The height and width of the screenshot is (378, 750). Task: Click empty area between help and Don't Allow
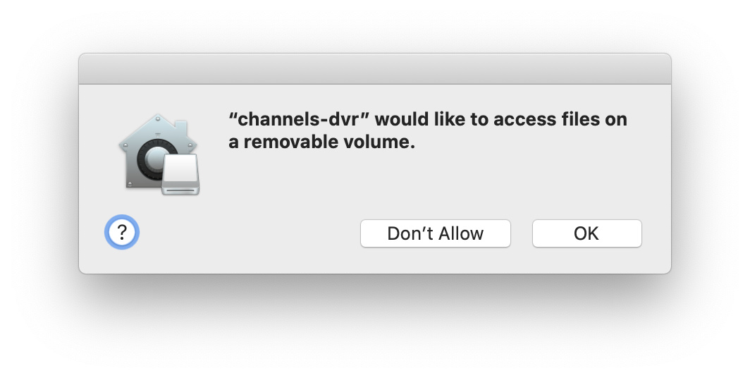pyautogui.click(x=247, y=233)
